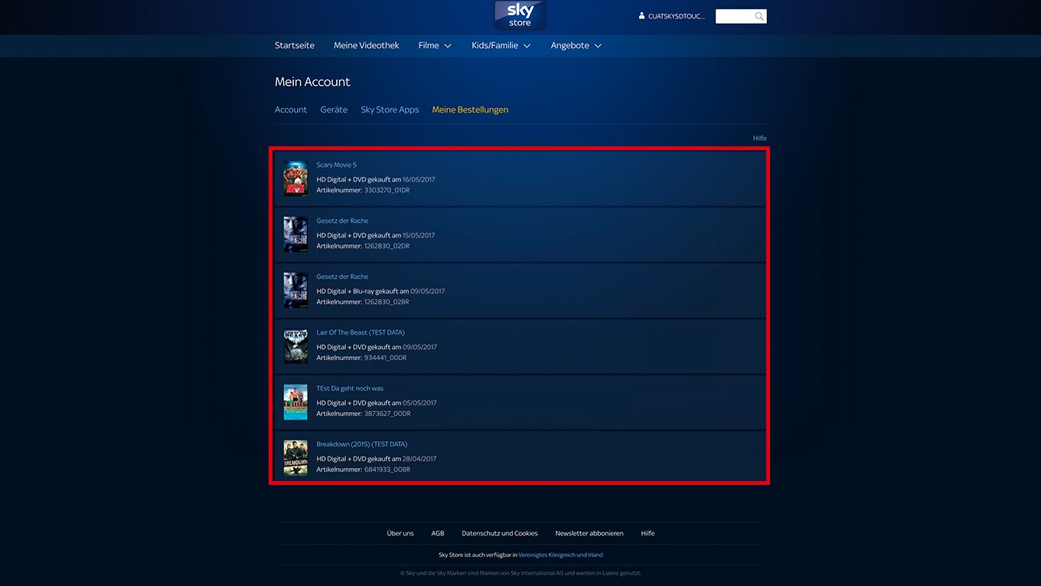Expand the Filme dropdown menu
The height and width of the screenshot is (586, 1041).
pyautogui.click(x=435, y=46)
